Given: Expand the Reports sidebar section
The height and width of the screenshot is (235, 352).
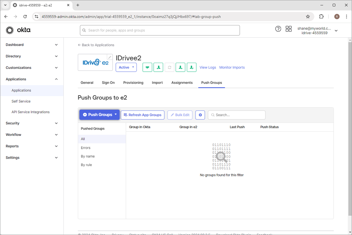Looking at the screenshot, I should [x=32, y=146].
